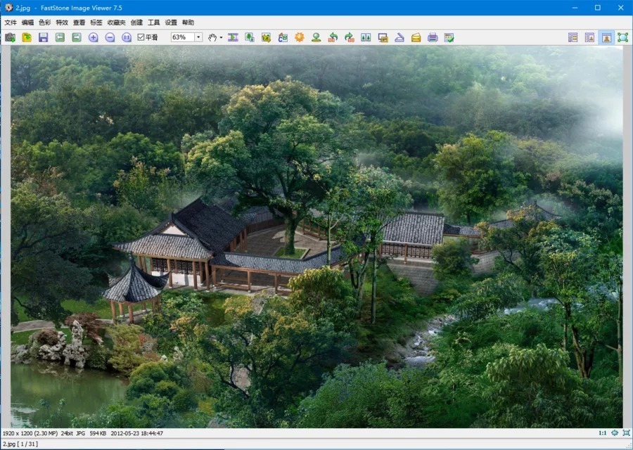Screen dimensions: 633x450
Task: Rotate image left (counterclockwise)
Action: (333, 37)
